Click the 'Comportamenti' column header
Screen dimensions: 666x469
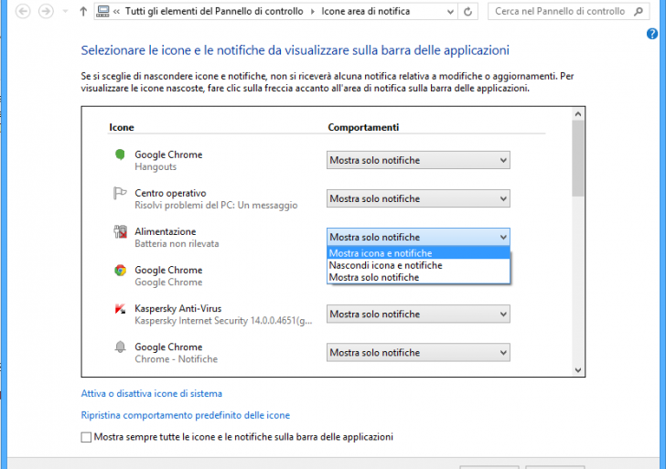pyautogui.click(x=363, y=127)
